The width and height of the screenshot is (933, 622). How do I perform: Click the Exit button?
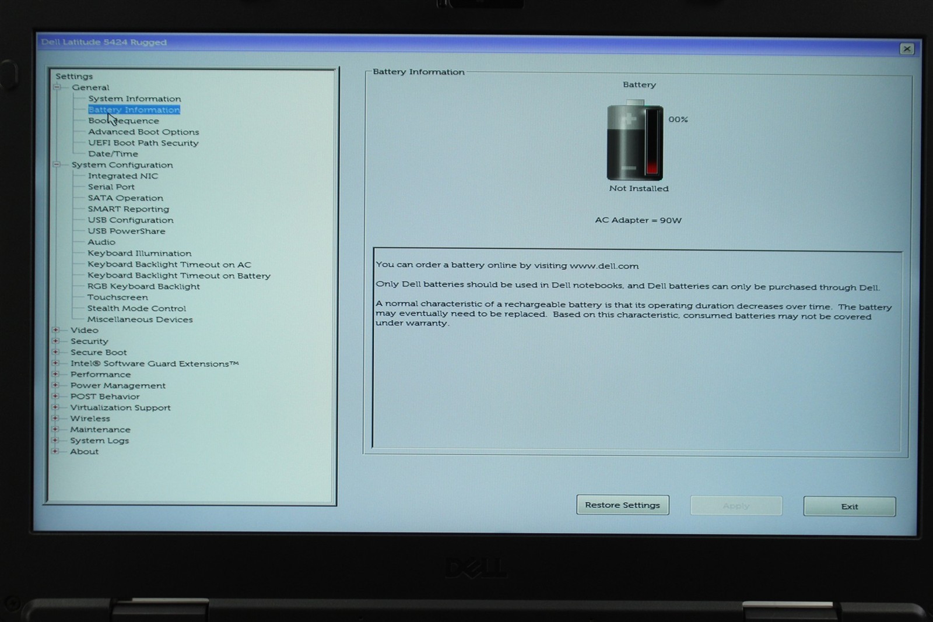tap(850, 507)
